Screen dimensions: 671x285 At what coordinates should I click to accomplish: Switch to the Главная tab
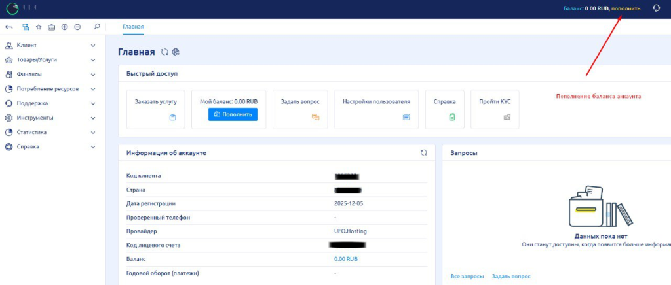pos(133,27)
